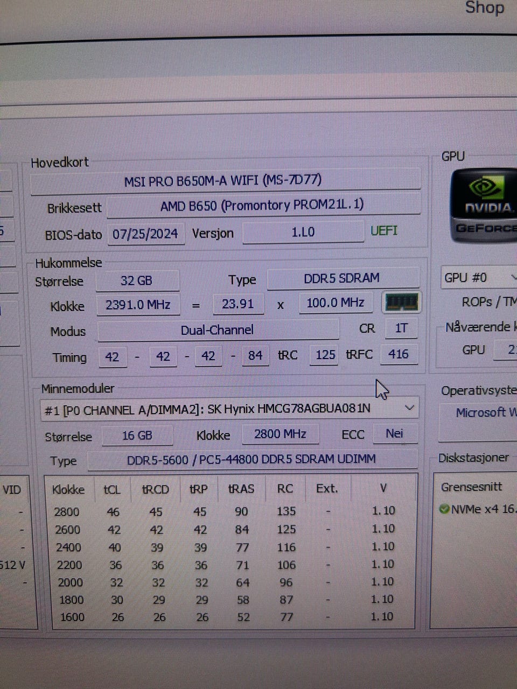Click the memory module chip icon
The width and height of the screenshot is (517, 689).
(x=401, y=303)
